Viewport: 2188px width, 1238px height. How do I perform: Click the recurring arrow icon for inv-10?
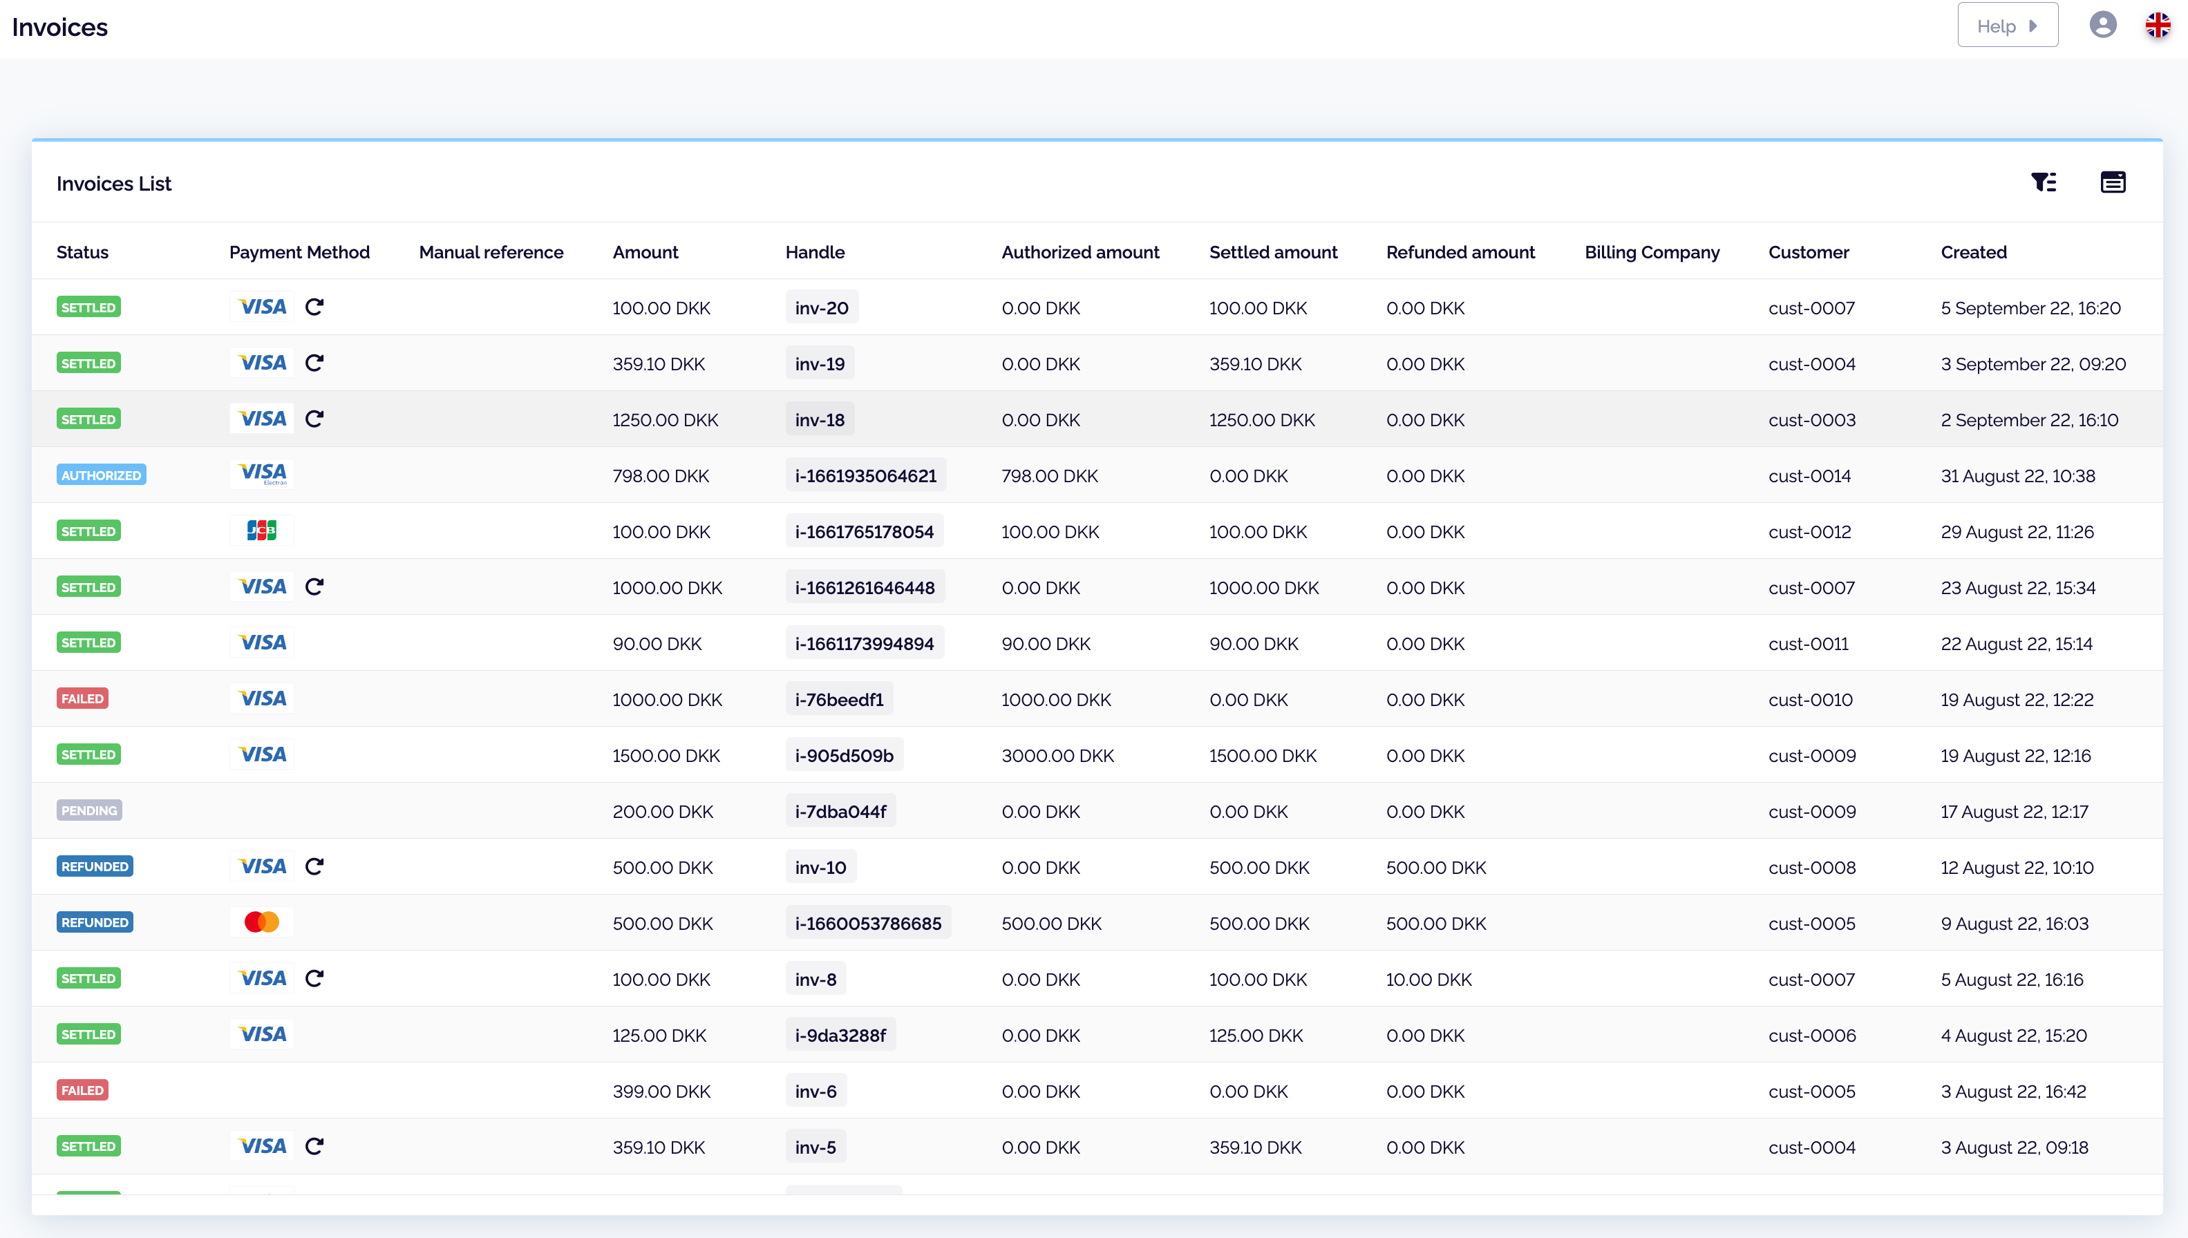[314, 866]
